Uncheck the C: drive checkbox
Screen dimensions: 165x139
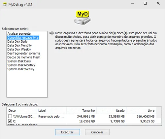[x=10, y=121]
